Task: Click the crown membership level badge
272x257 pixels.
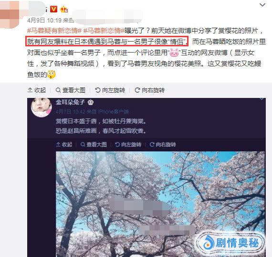Action: click(64, 9)
